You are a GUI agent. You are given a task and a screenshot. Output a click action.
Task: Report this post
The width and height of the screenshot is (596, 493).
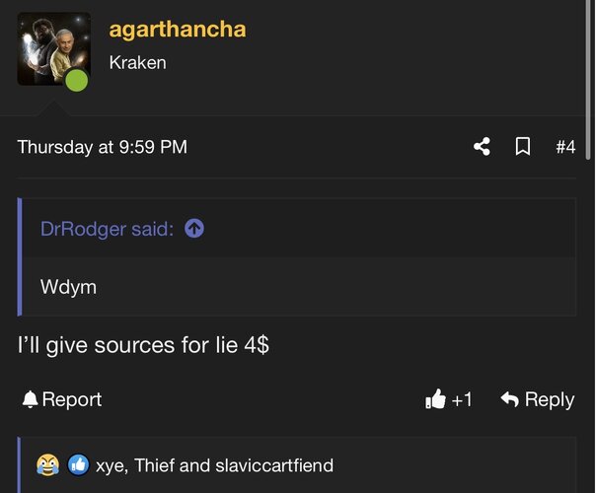click(61, 399)
